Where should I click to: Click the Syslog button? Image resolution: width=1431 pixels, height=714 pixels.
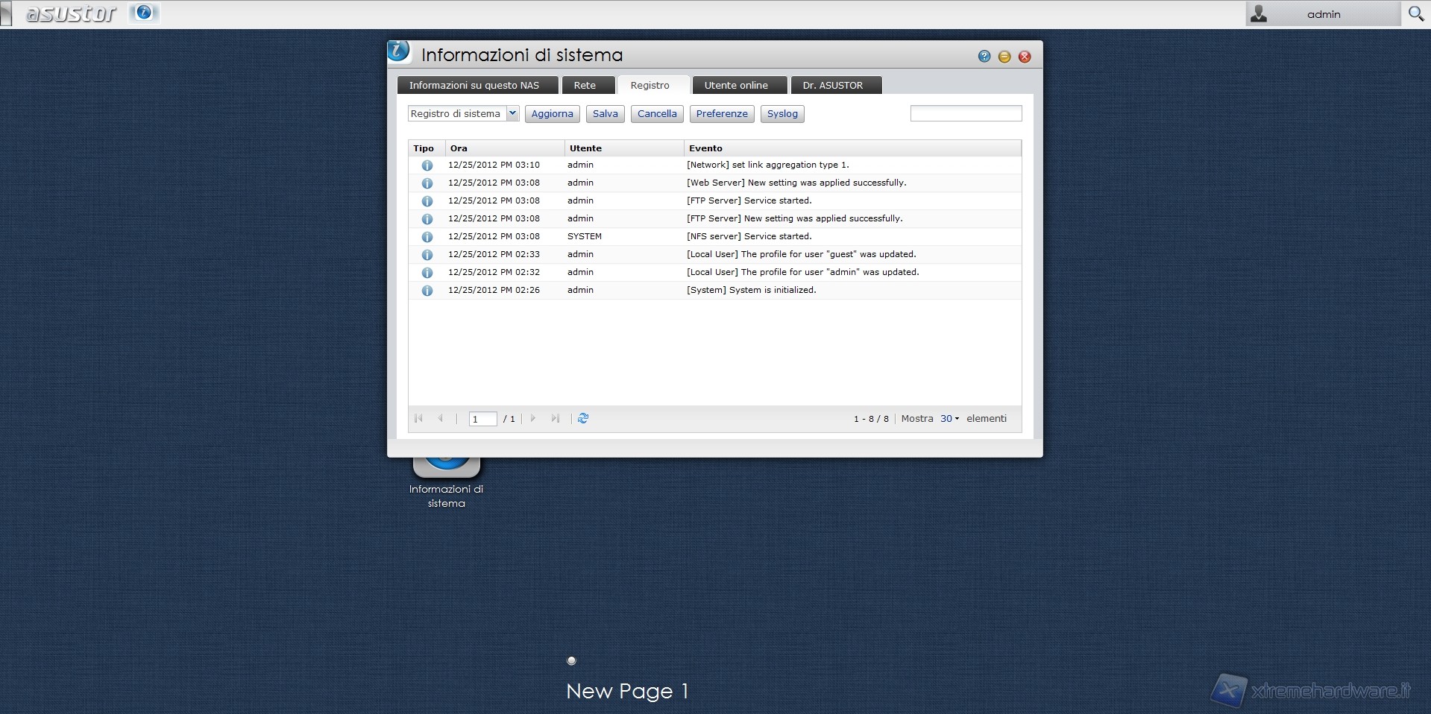coord(781,114)
